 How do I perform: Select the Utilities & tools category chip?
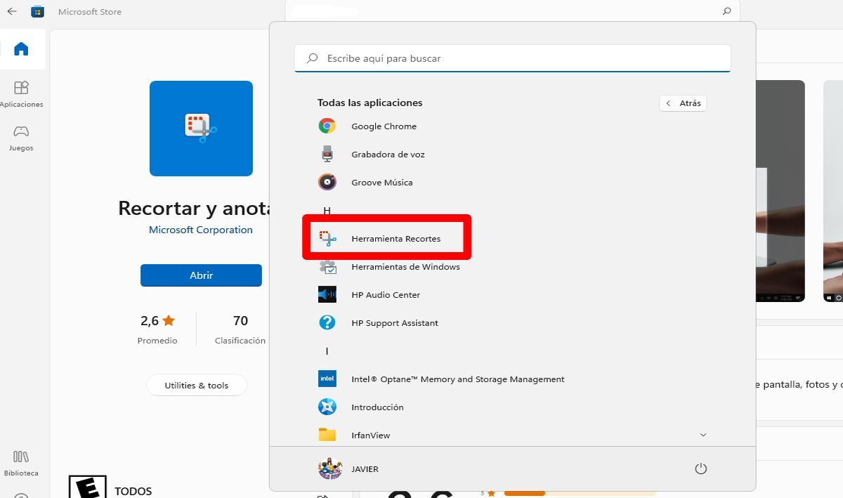197,386
